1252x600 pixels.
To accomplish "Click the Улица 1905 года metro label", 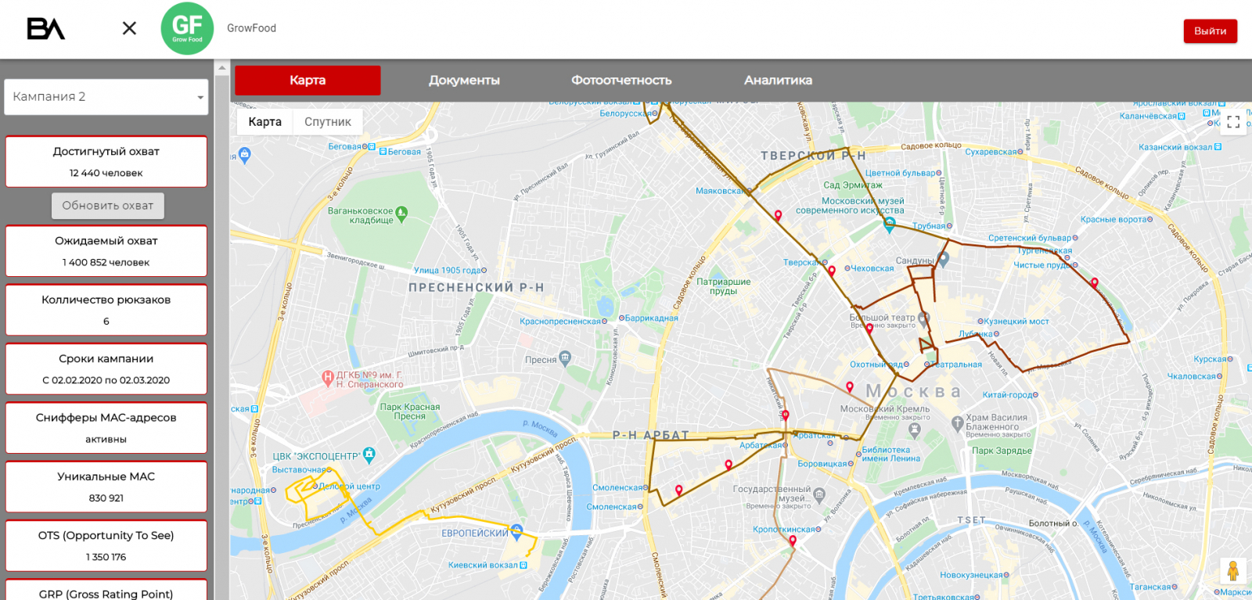I will click(x=447, y=271).
